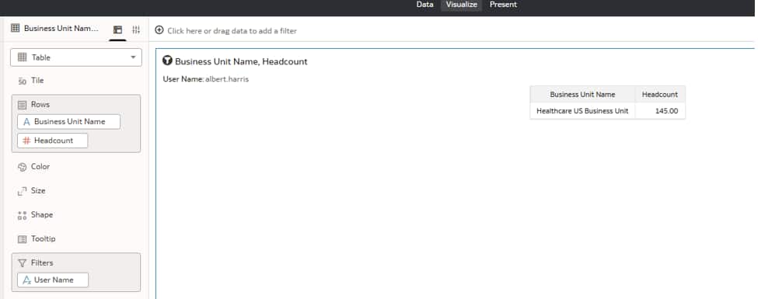
Task: Select the Headcount measure pill
Action: click(x=53, y=141)
